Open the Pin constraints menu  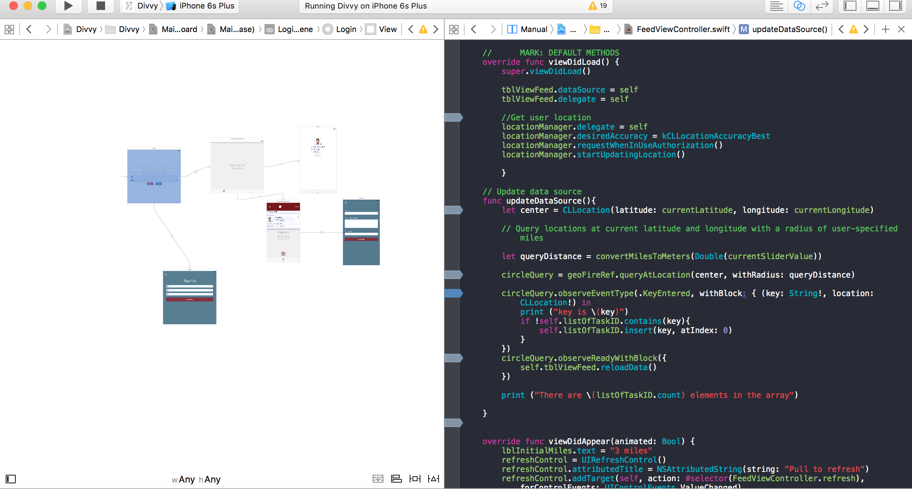(x=415, y=479)
